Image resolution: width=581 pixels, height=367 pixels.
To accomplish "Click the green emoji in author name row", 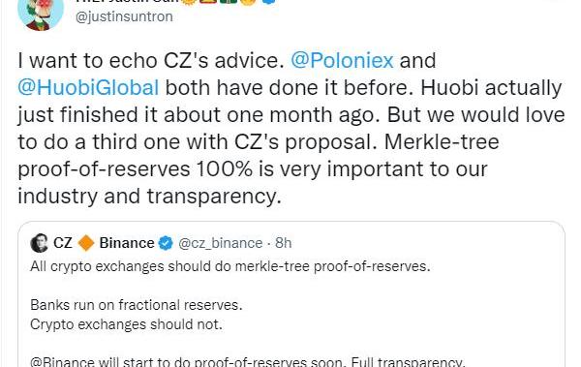I will click(x=229, y=2).
